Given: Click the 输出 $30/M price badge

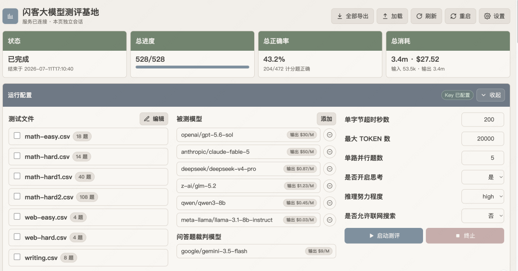Looking at the screenshot, I should pos(302,135).
